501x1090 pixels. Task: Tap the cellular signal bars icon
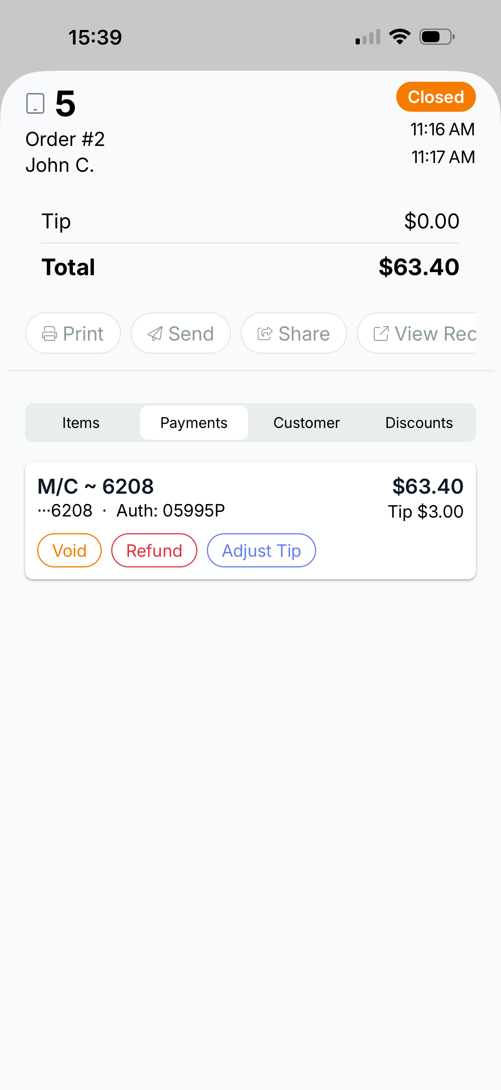pyautogui.click(x=368, y=37)
